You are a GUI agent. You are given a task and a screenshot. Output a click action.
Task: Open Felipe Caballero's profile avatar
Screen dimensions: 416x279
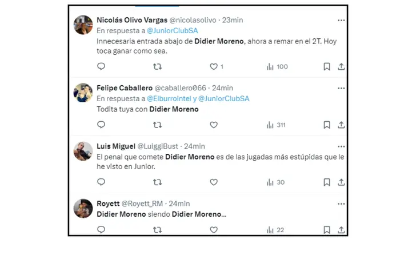(83, 93)
